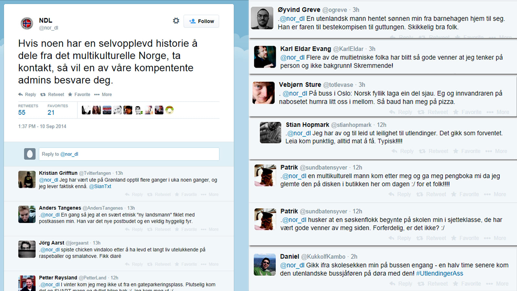Retweet the main NDL tweet
Screen dimensions: 517x291
click(x=52, y=94)
